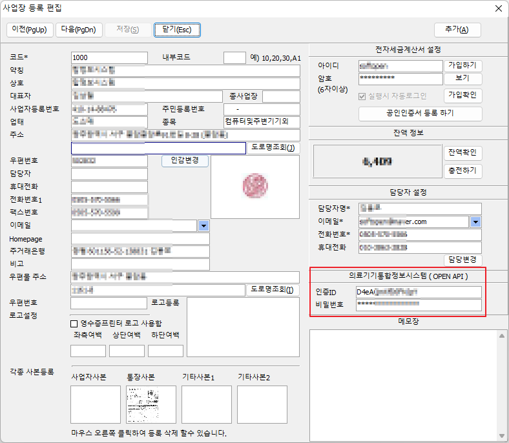Expand the 담당자 이메일 dropdown arrow
The width and height of the screenshot is (509, 443).
[x=475, y=222]
